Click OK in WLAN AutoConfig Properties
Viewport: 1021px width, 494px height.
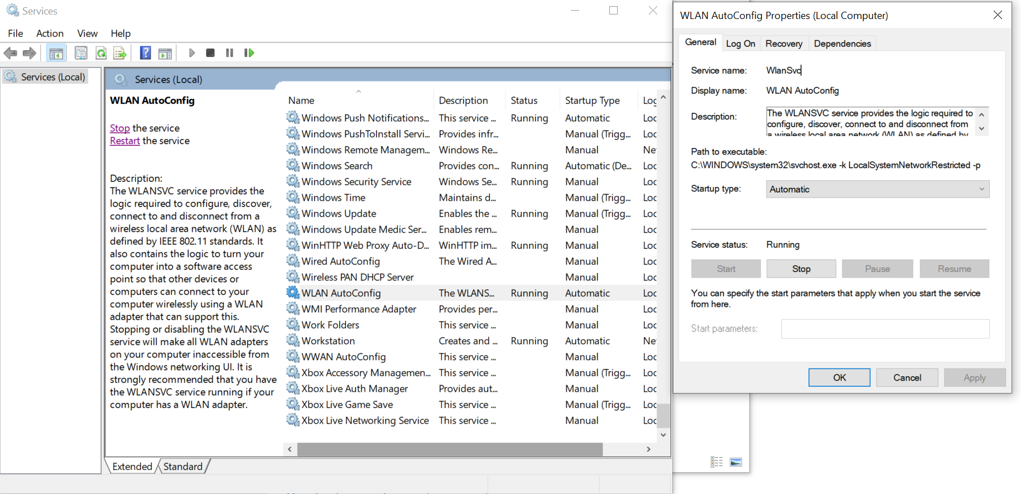pos(839,377)
